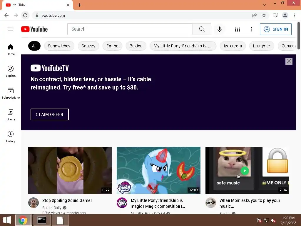
Task: Open the YouTube hamburger guide menu
Action: point(11,29)
